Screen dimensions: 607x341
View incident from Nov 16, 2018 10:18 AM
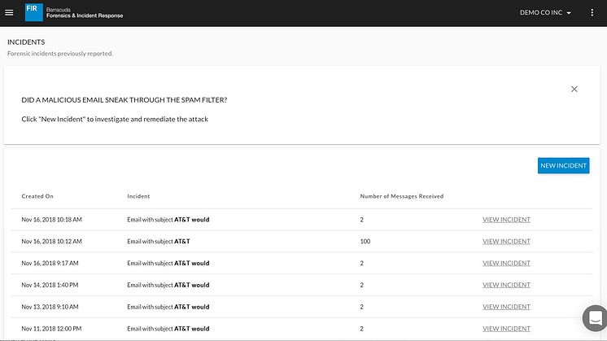506,220
